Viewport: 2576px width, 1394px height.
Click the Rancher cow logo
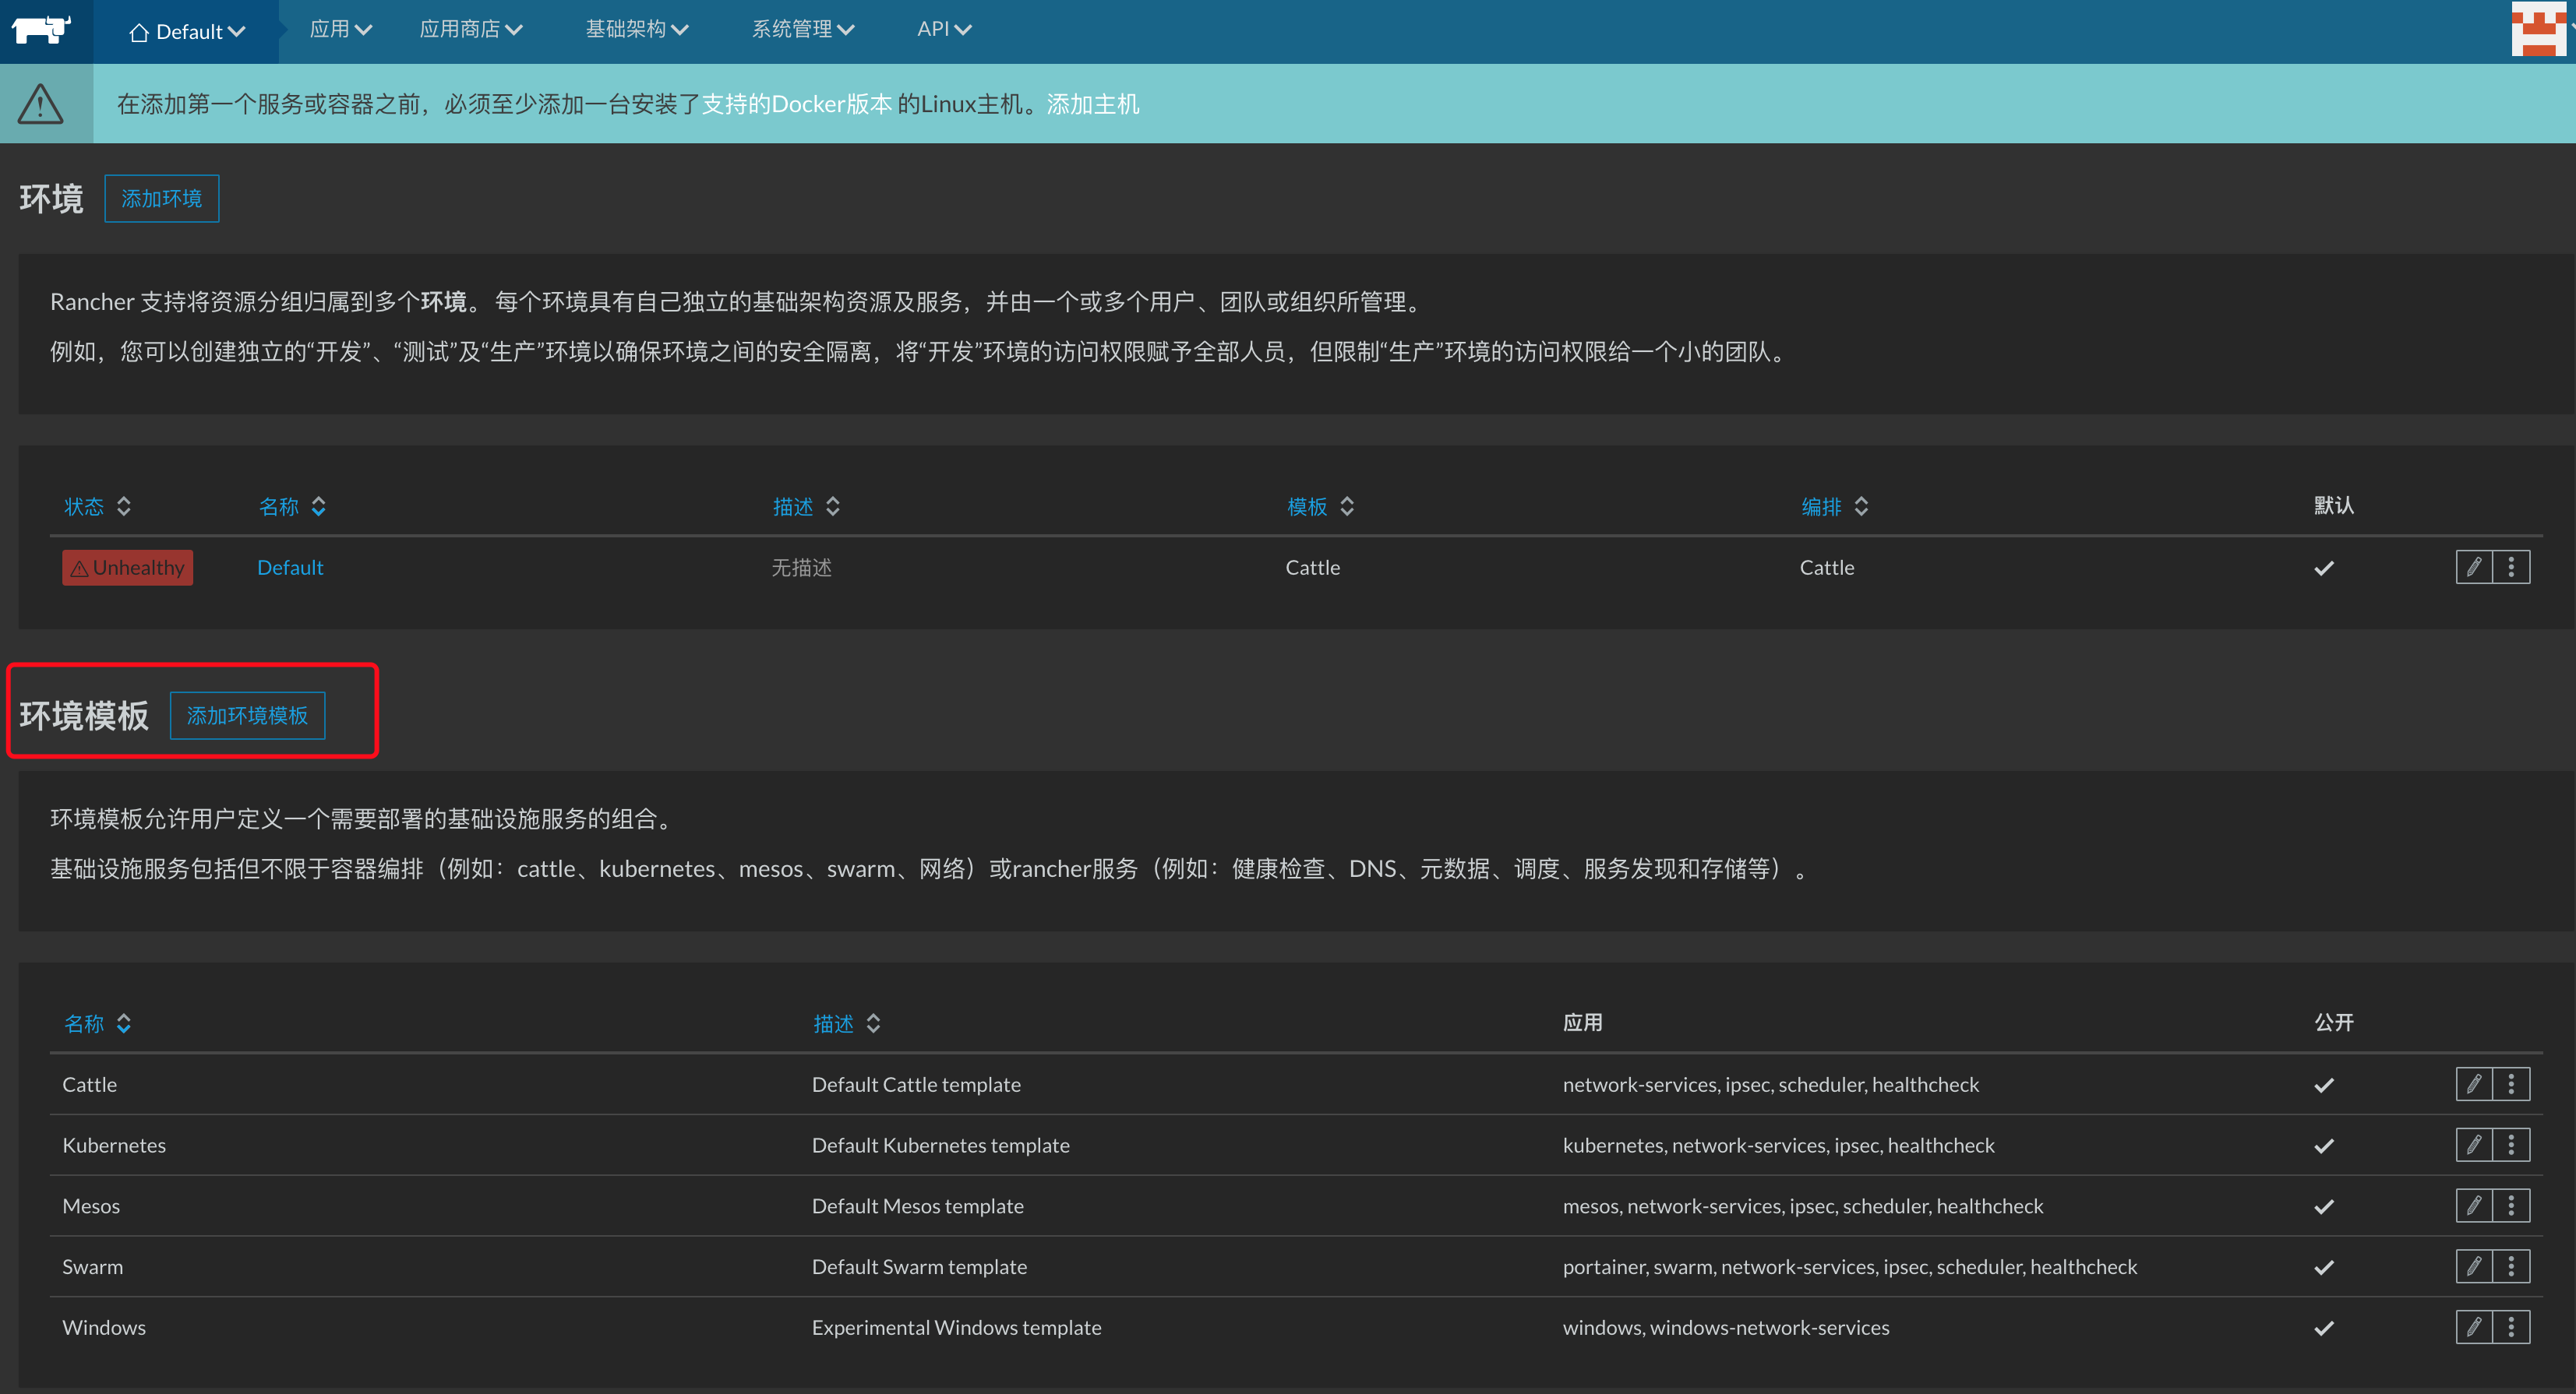[x=42, y=30]
